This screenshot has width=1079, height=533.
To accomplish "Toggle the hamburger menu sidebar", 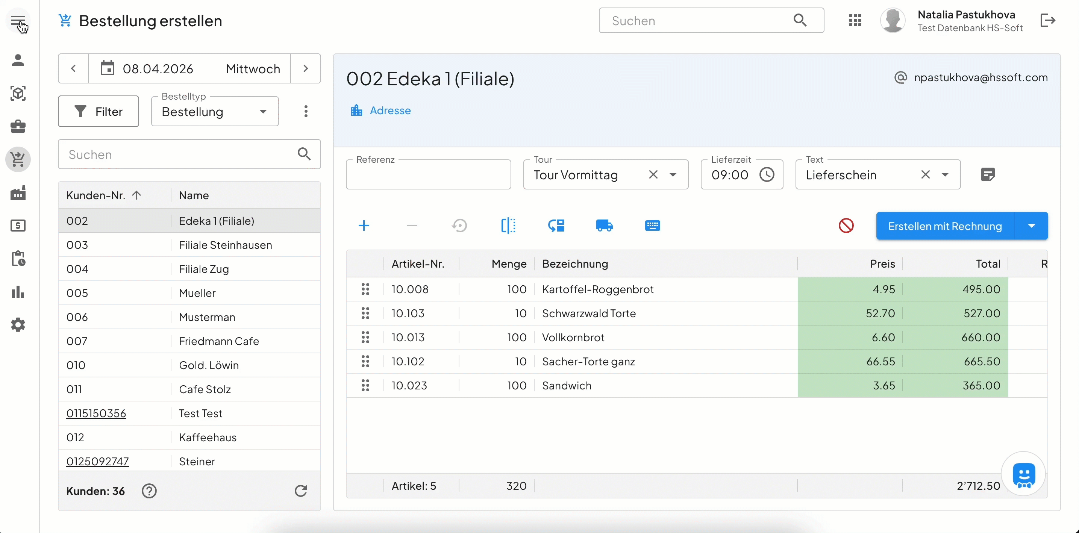I will pyautogui.click(x=18, y=21).
